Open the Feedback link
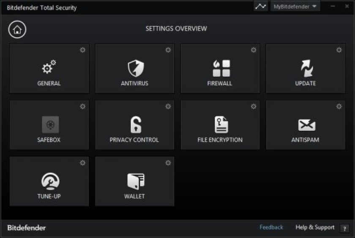This screenshot has width=355, height=238. pyautogui.click(x=271, y=227)
